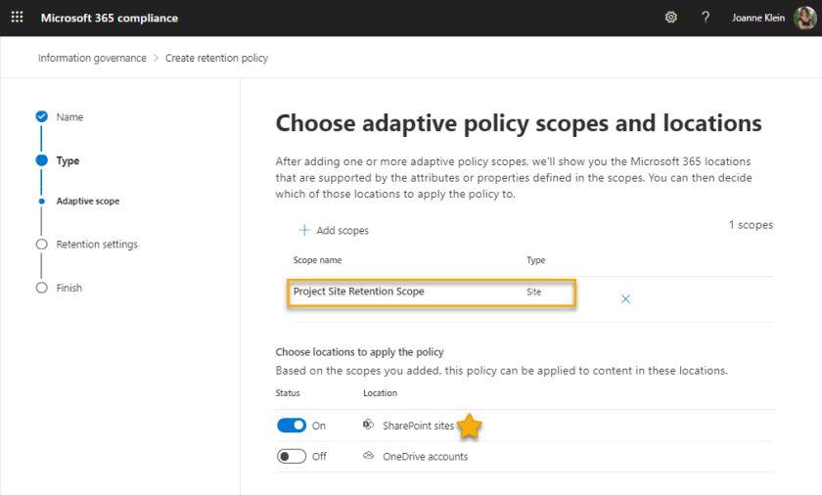
Task: Click the Add scopes button
Action: pos(334,230)
